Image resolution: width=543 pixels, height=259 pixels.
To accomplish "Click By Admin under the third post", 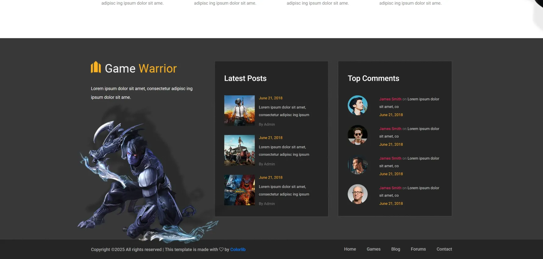I will click(267, 204).
